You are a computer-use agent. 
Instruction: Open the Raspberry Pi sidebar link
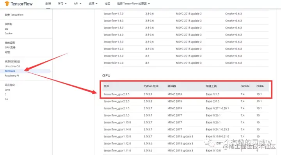[x=12, y=76]
